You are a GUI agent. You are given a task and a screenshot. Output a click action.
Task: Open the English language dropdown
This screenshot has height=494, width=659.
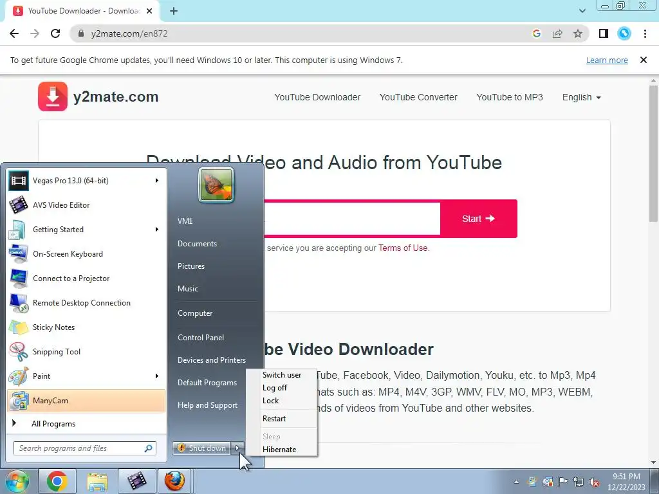582,98
